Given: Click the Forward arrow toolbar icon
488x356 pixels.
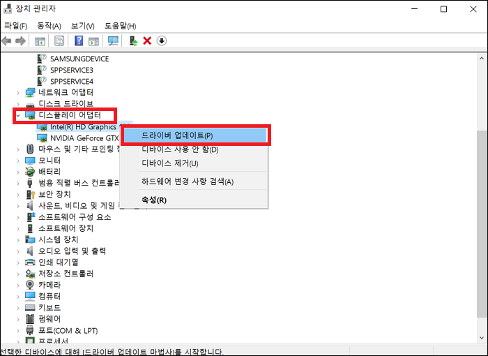Looking at the screenshot, I should pos(20,41).
